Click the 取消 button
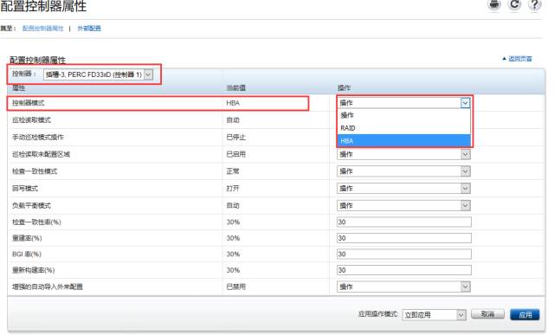 pos(487,314)
